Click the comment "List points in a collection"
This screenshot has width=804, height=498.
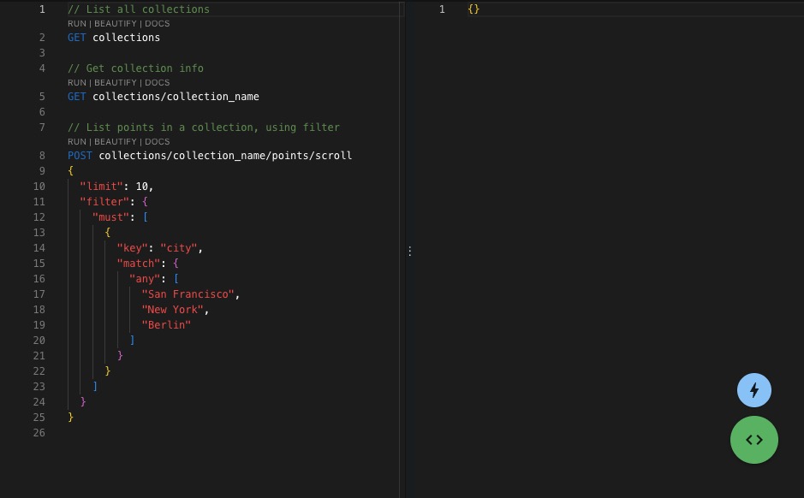pyautogui.click(x=203, y=127)
